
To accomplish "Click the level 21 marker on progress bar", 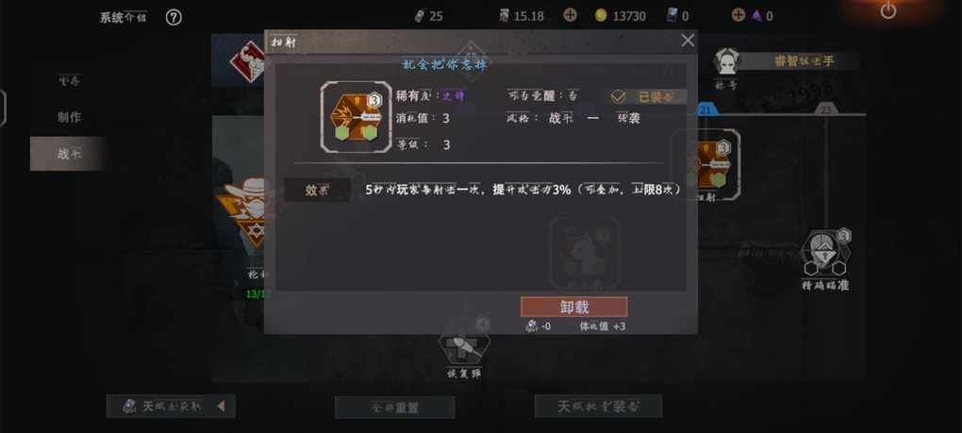I will pos(706,109).
